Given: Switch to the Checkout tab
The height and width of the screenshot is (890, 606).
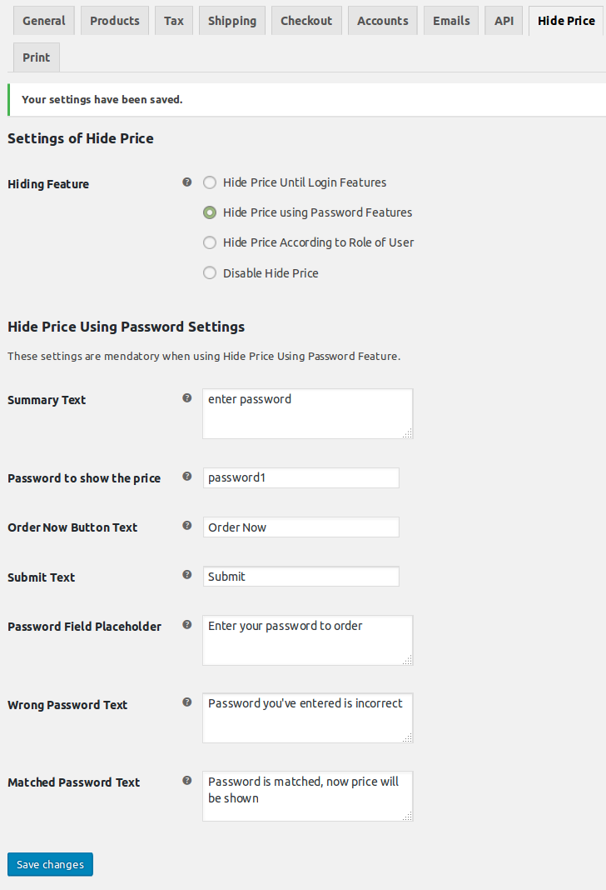Looking at the screenshot, I should point(306,21).
